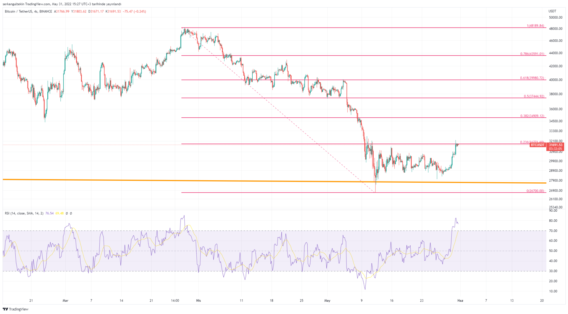Open the RSI indicator legend label
Image resolution: width=568 pixels, height=314 pixels.
click(x=24, y=213)
